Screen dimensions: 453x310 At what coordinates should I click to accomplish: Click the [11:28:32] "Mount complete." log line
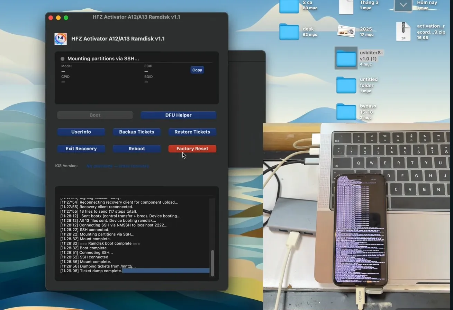(x=85, y=239)
